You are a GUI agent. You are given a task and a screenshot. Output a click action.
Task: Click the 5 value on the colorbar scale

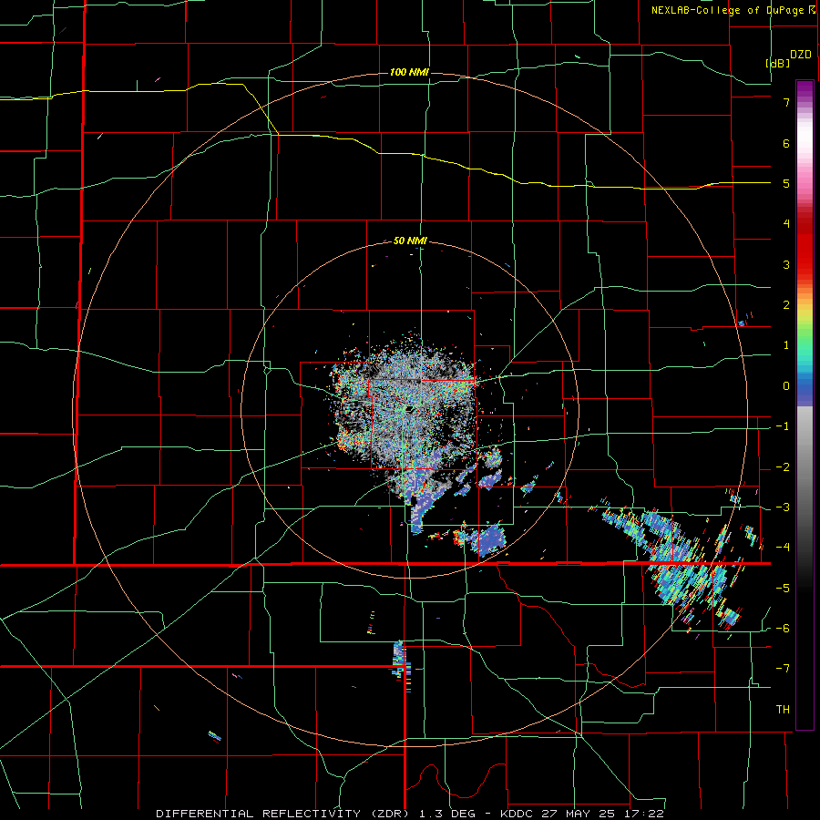click(786, 183)
